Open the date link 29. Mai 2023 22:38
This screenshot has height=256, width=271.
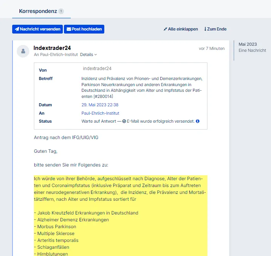tap(100, 105)
